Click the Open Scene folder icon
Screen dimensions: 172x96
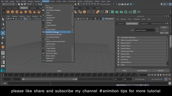[22, 4]
